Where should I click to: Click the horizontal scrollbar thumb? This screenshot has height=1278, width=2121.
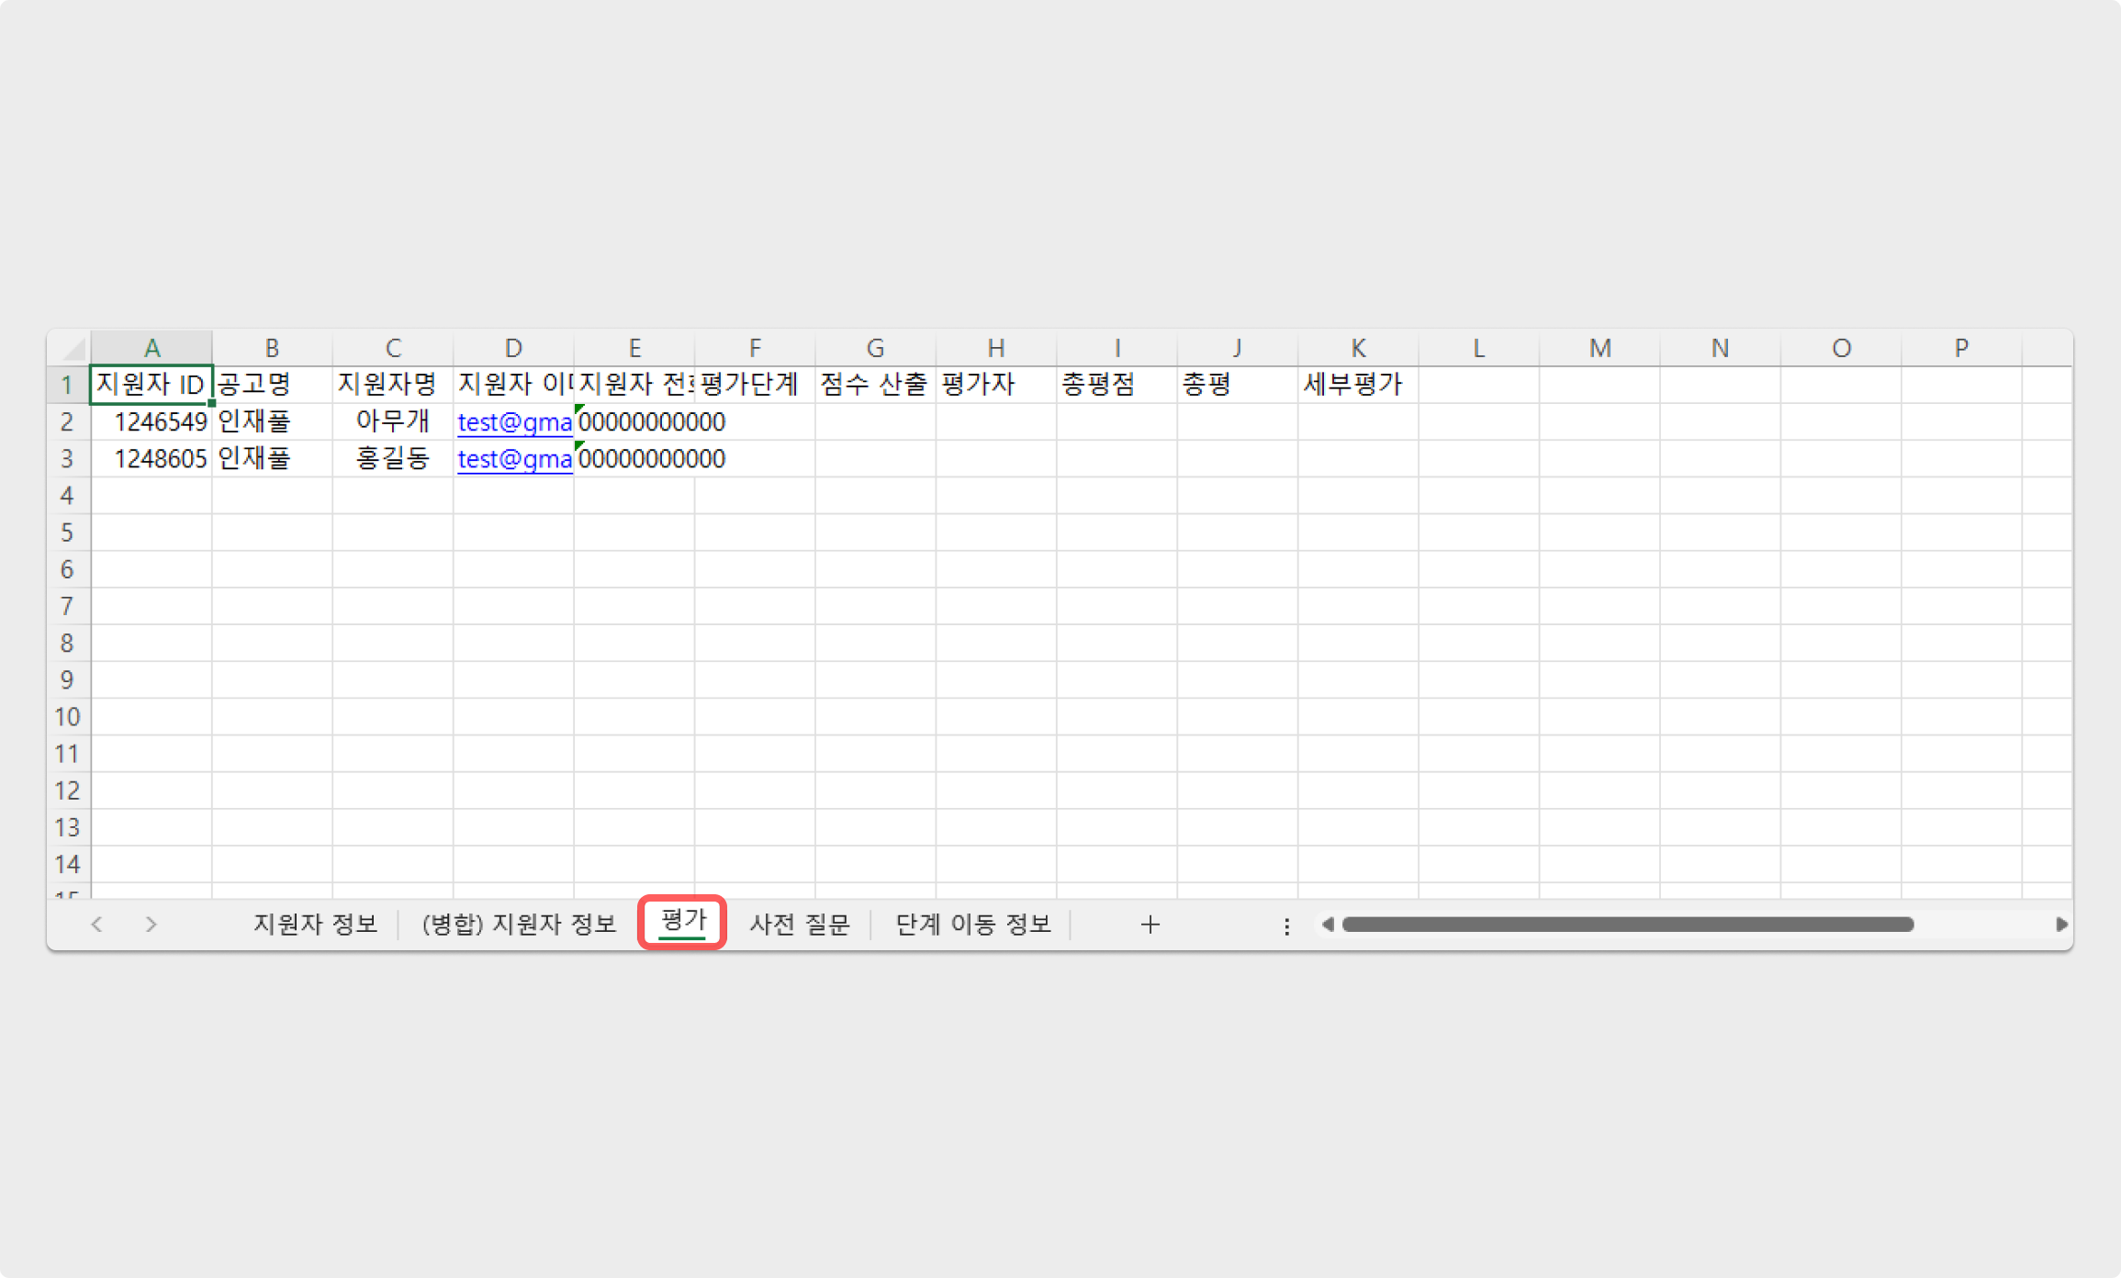click(1627, 925)
